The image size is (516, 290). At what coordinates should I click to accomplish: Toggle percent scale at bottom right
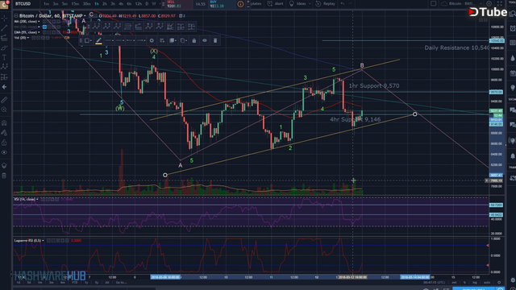tap(464, 283)
